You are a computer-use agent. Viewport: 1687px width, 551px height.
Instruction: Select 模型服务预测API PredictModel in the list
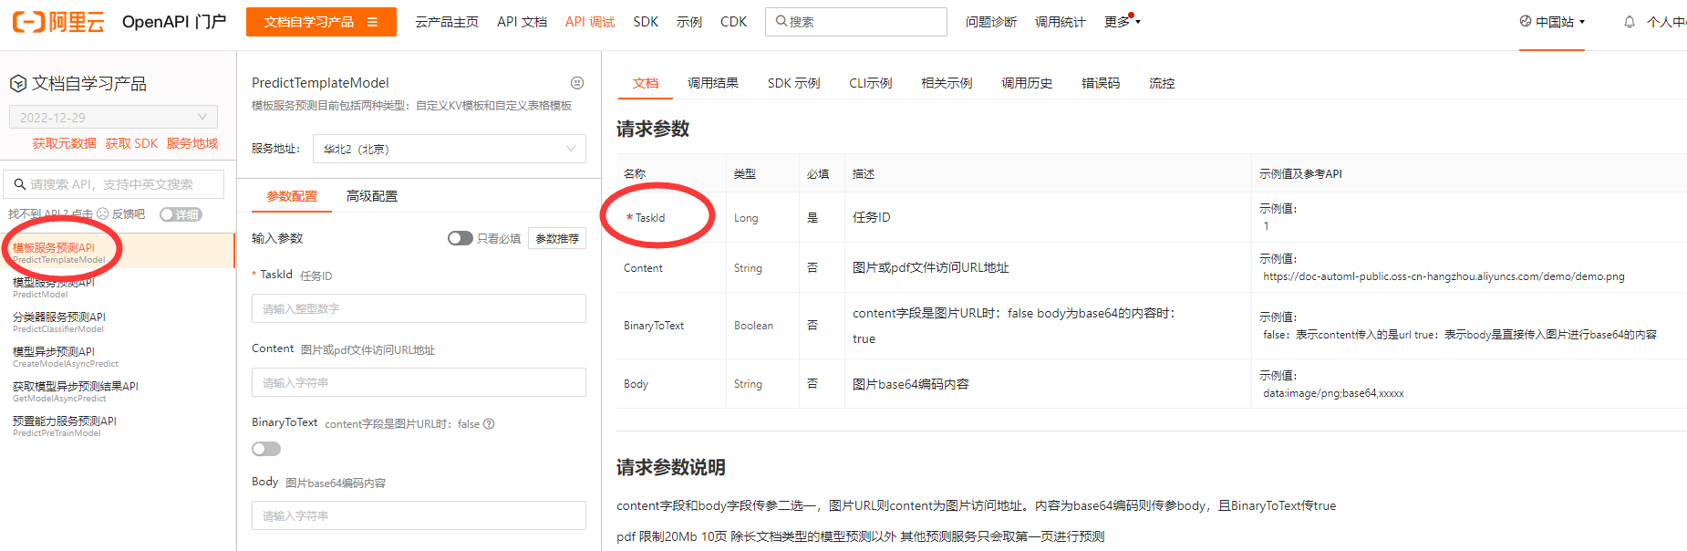(118, 287)
